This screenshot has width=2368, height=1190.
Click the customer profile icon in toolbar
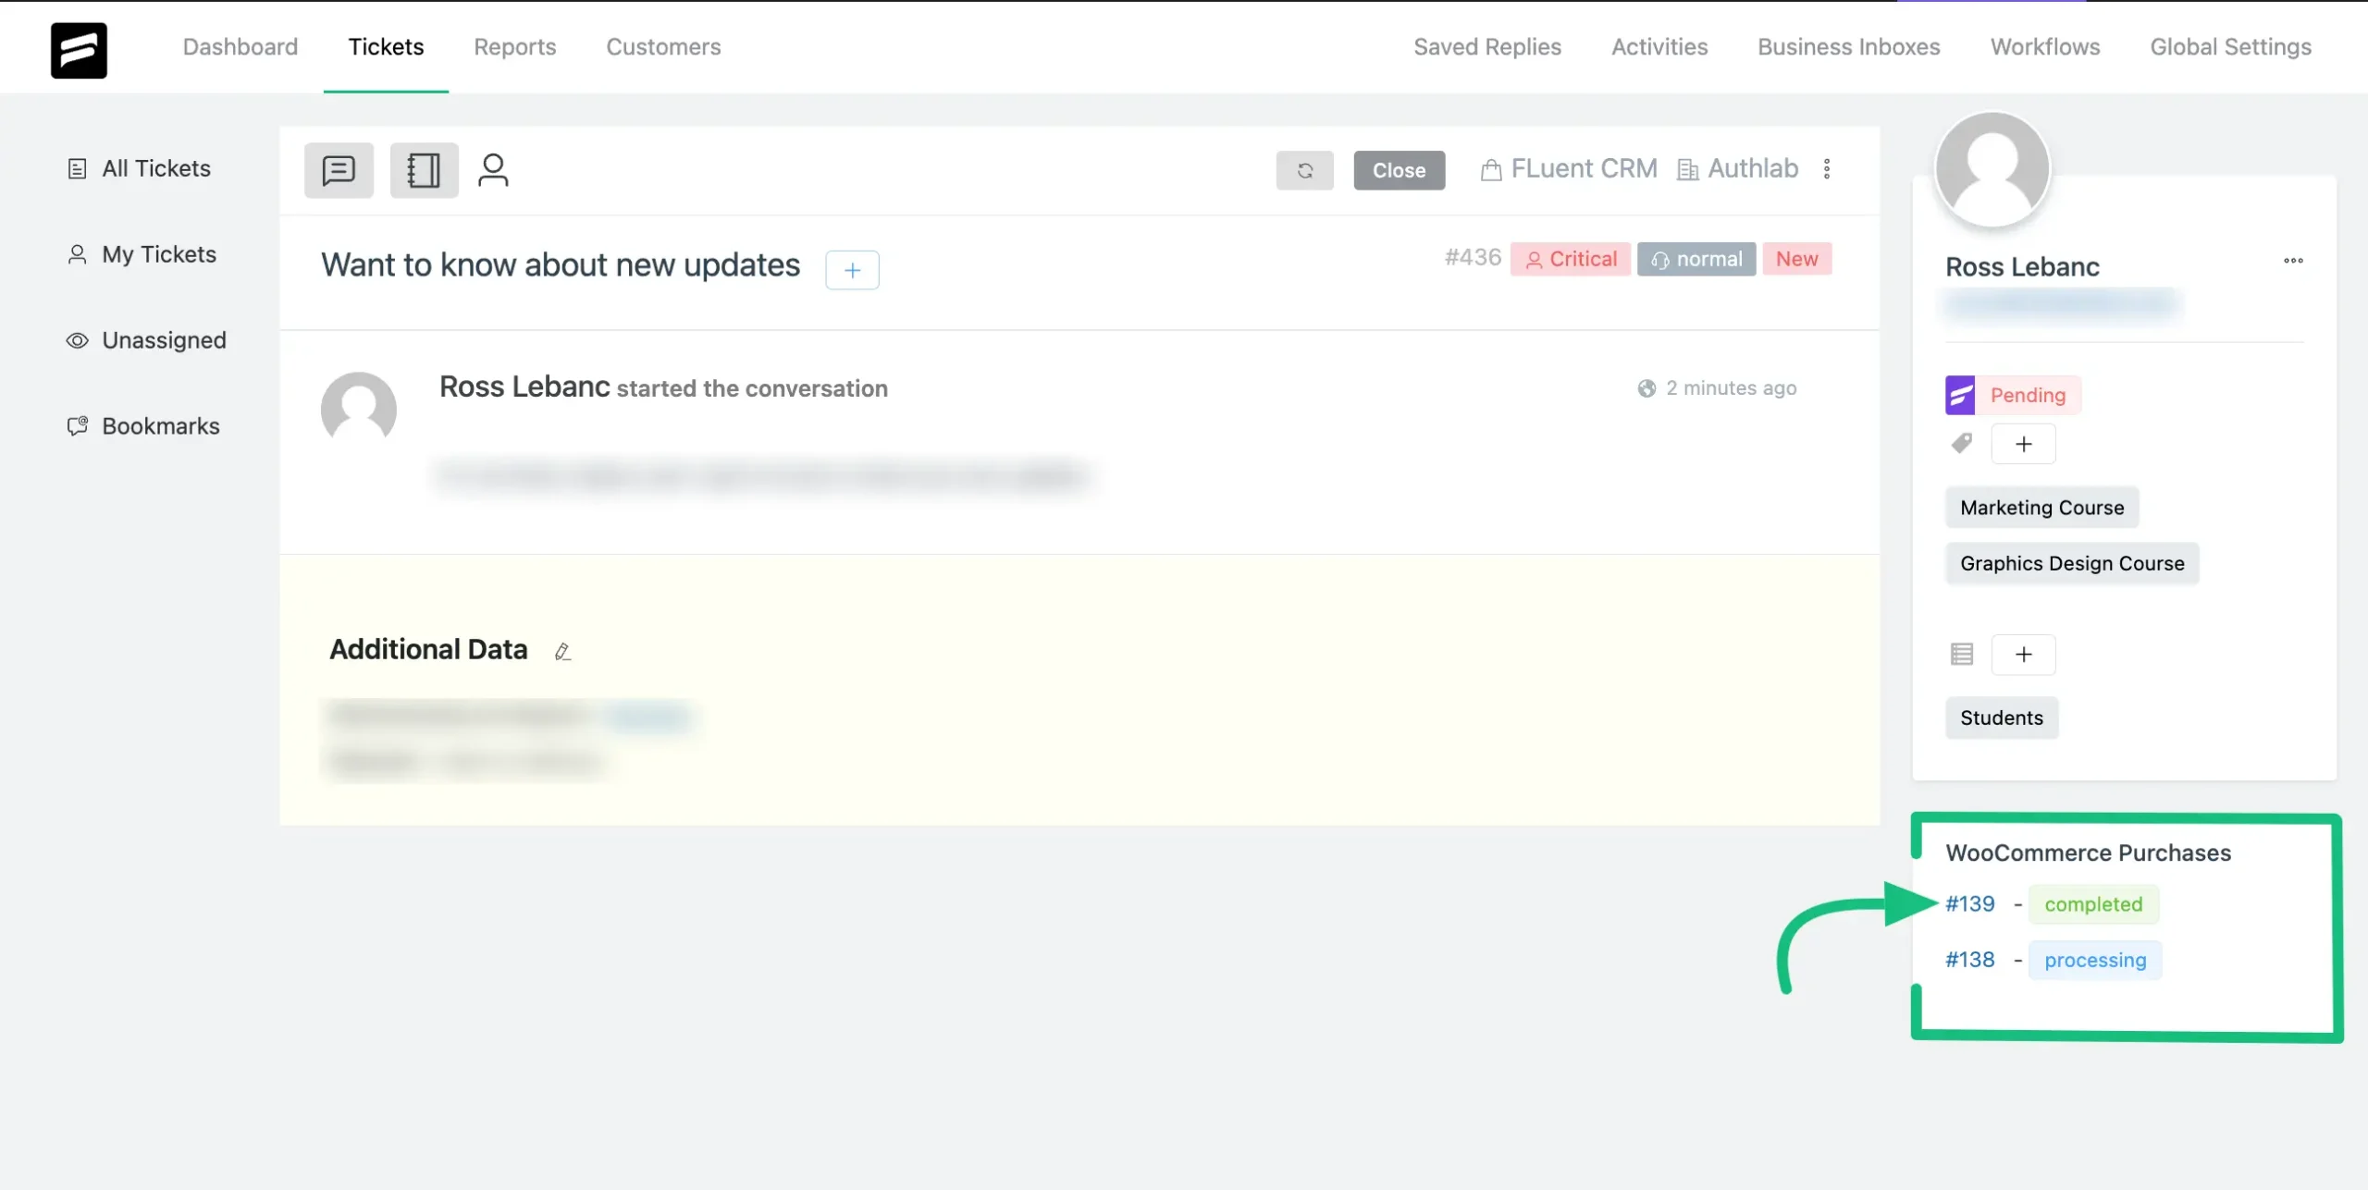[x=493, y=170]
